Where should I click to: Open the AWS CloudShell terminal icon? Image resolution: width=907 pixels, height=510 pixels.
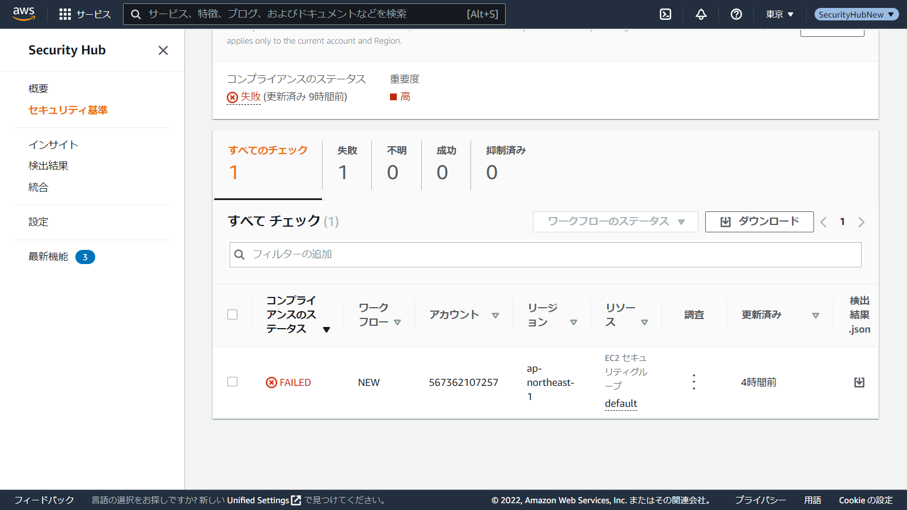coord(666,14)
